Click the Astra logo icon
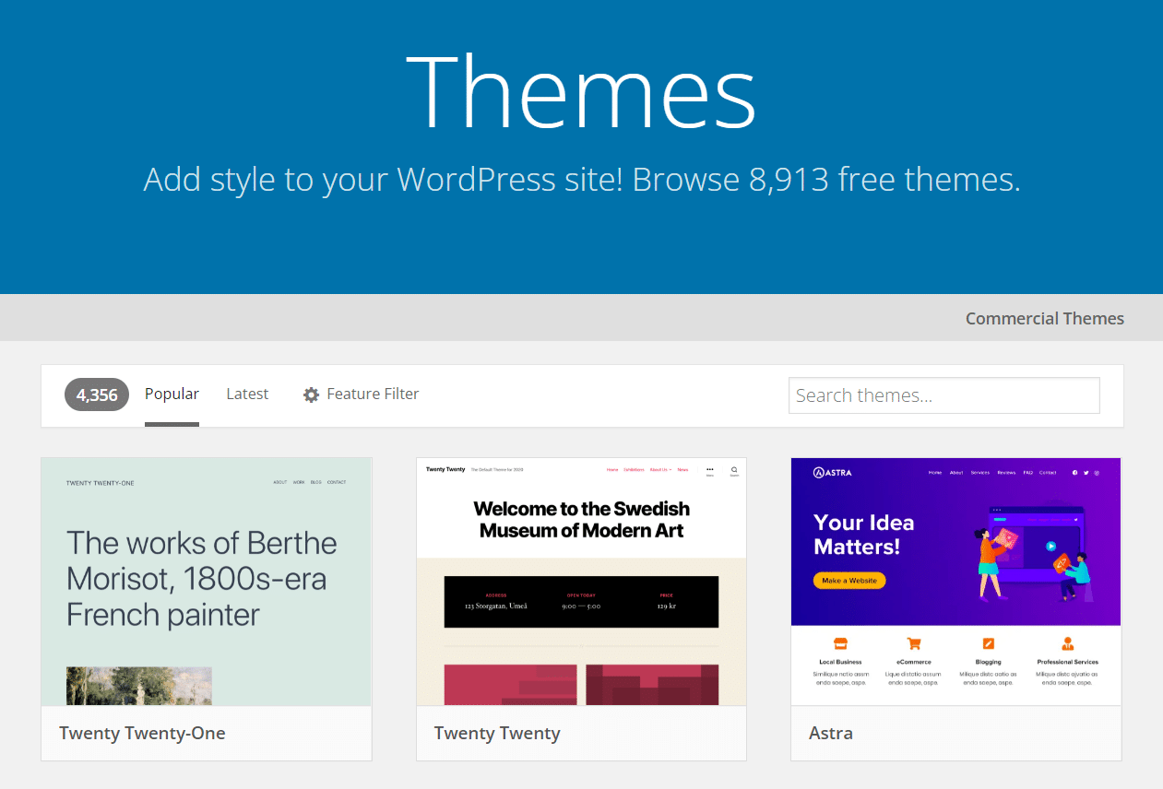The height and width of the screenshot is (789, 1163). pyautogui.click(x=820, y=472)
